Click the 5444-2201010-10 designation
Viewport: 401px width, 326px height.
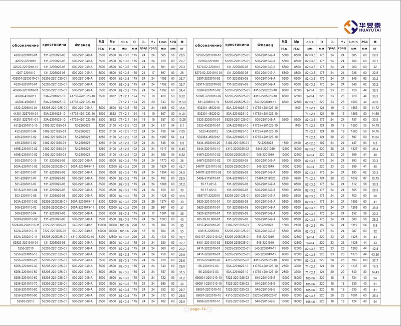[208, 149]
